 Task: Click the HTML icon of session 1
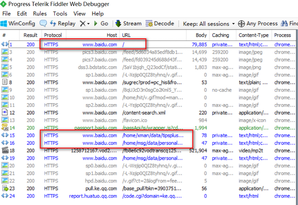tap(5, 44)
